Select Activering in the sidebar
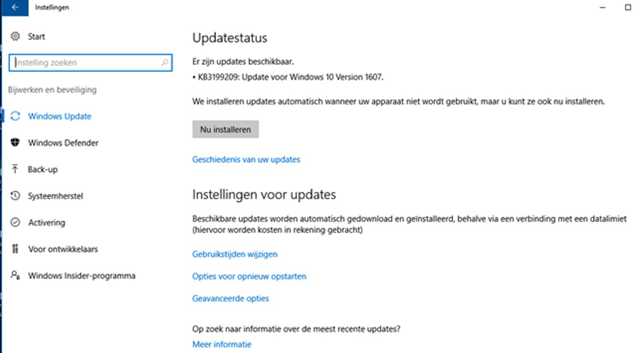 (46, 223)
